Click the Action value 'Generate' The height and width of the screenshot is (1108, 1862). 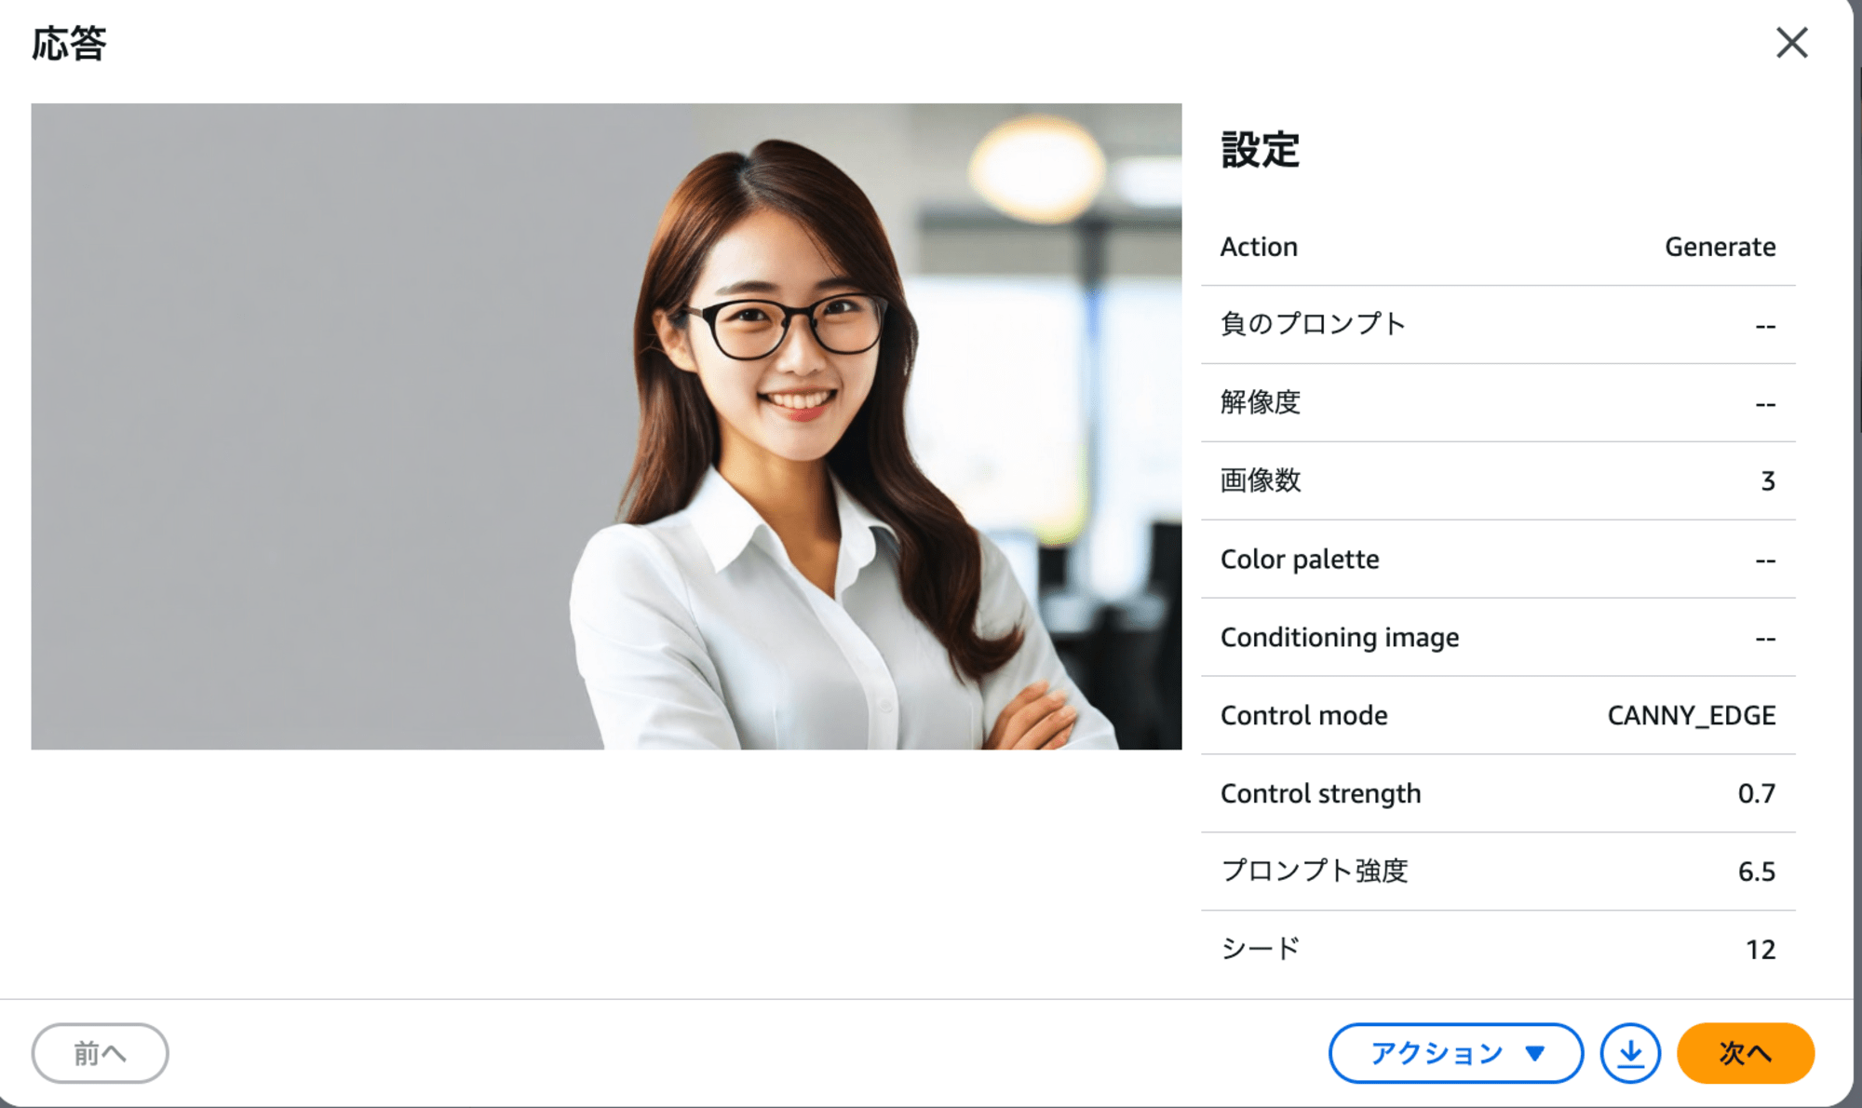pos(1719,247)
